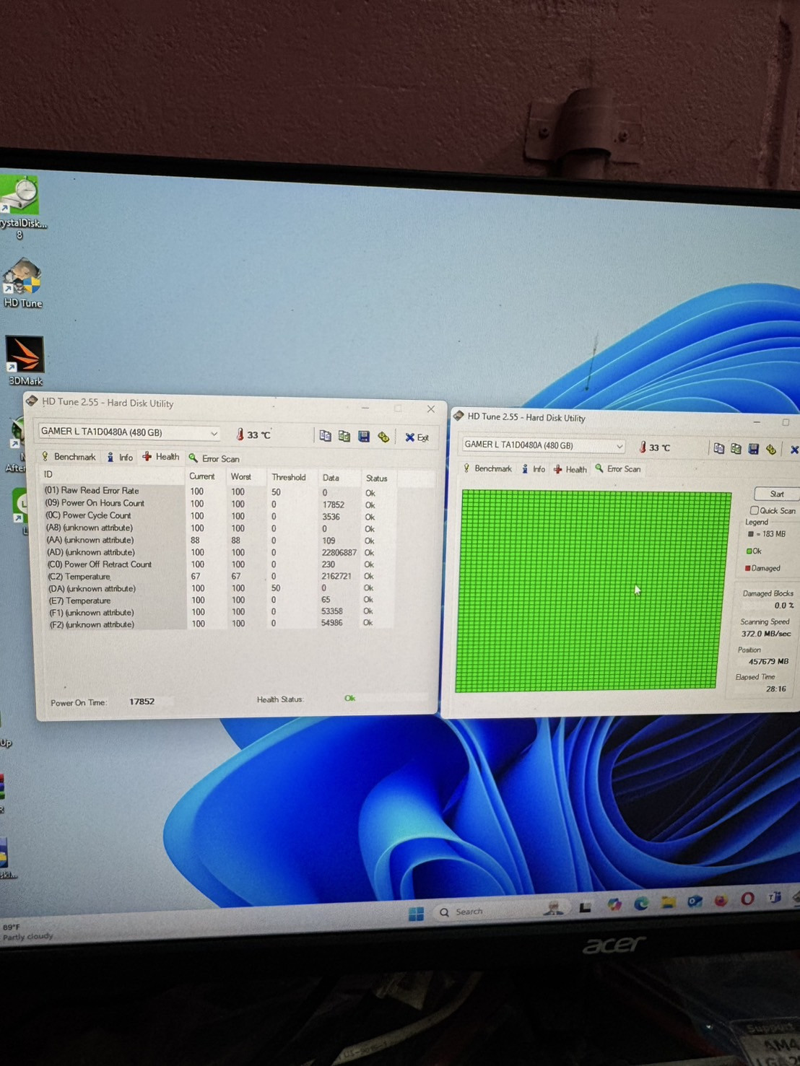Open Benchmark tab in the Error Scan window

pyautogui.click(x=487, y=468)
